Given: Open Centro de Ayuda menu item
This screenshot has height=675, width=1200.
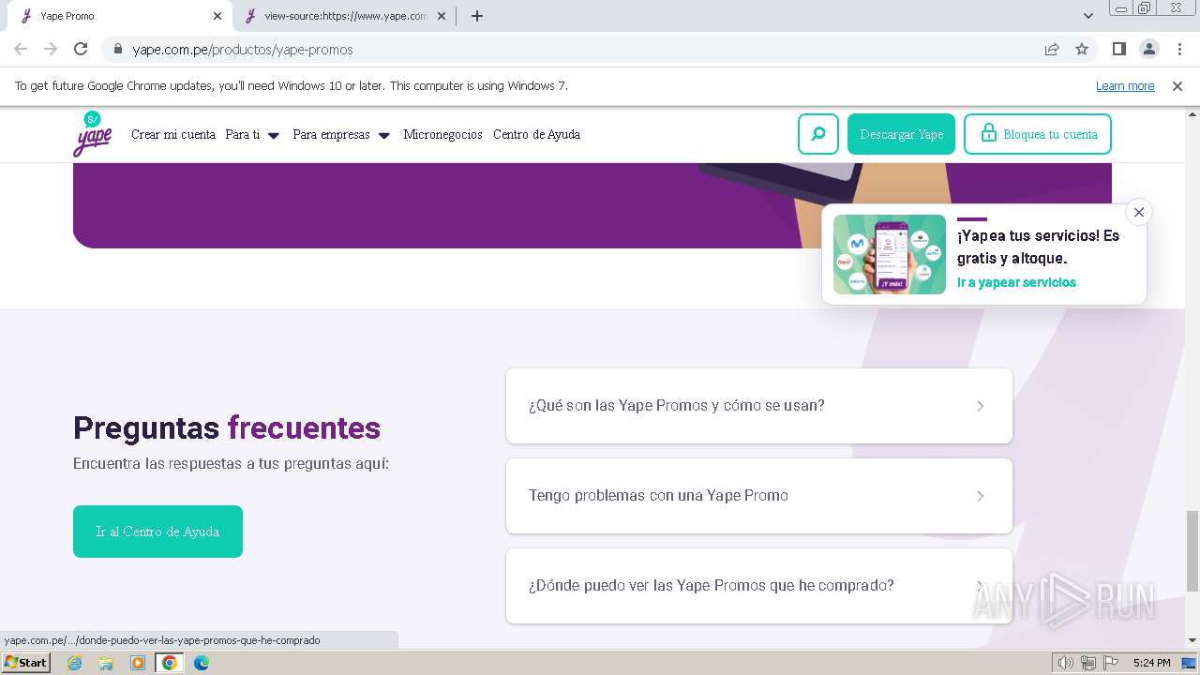Looking at the screenshot, I should (x=536, y=134).
